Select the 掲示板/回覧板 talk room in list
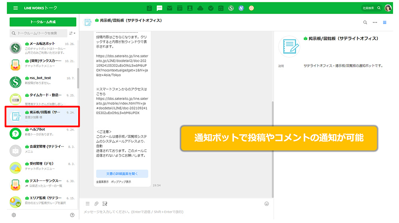This screenshot has height=223, width=399. [42, 116]
